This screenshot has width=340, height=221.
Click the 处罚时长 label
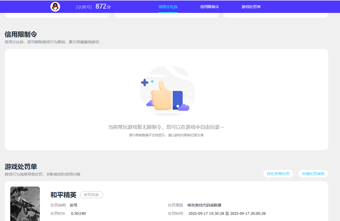click(x=58, y=213)
